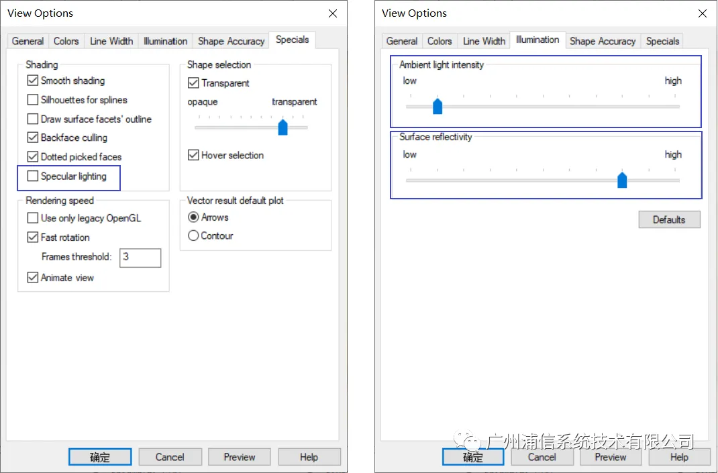The image size is (718, 473).
Task: Close the left View Options dialog
Action: (333, 13)
